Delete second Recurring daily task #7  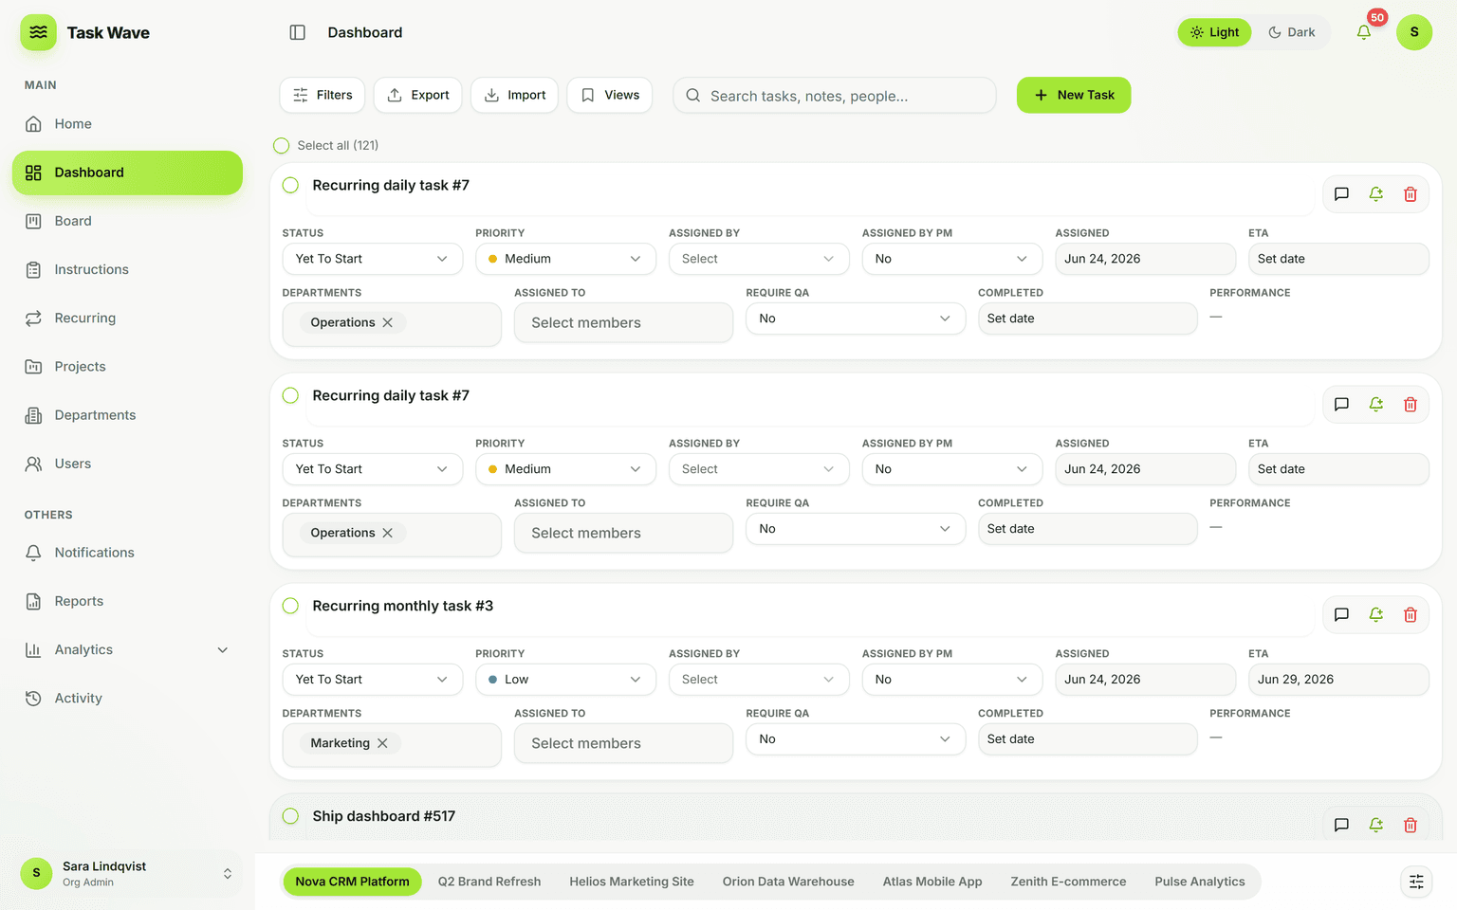1411,405
